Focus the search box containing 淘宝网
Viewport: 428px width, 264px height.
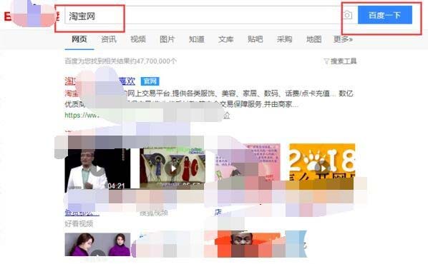click(203, 16)
